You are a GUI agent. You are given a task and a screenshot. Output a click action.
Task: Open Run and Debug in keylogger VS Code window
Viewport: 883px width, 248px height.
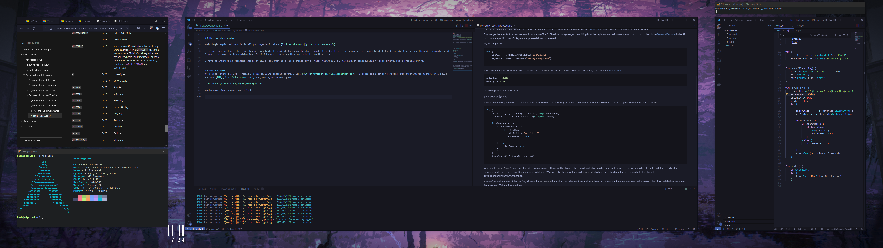(x=719, y=51)
